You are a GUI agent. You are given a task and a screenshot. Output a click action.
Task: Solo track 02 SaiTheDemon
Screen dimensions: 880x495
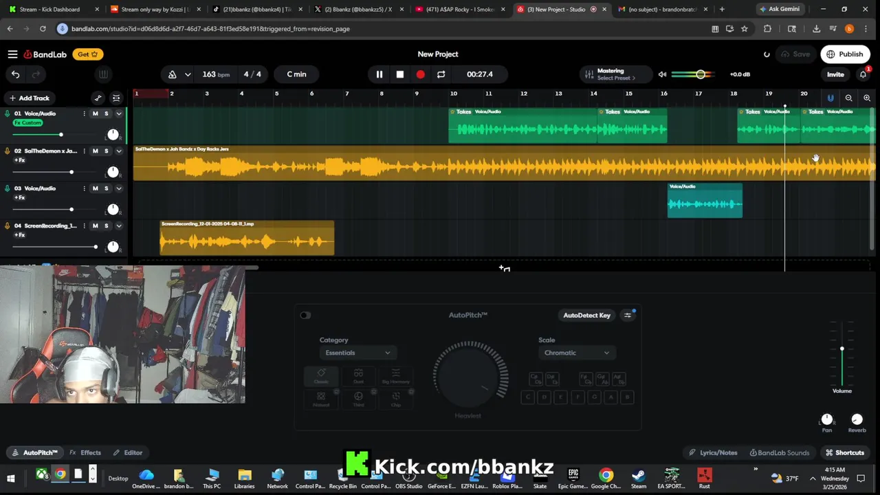point(106,151)
